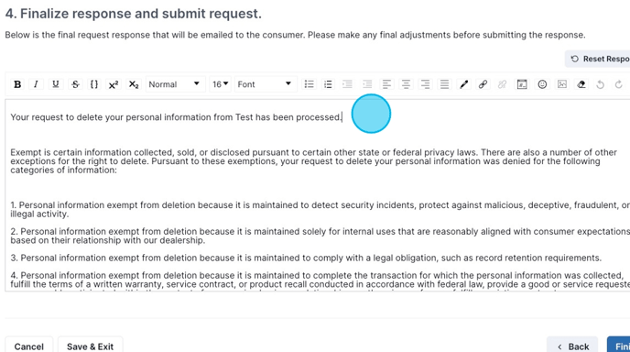
Task: Align text right
Action: tap(425, 84)
